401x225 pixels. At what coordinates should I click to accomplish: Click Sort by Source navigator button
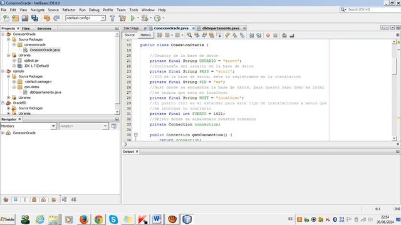(74, 199)
